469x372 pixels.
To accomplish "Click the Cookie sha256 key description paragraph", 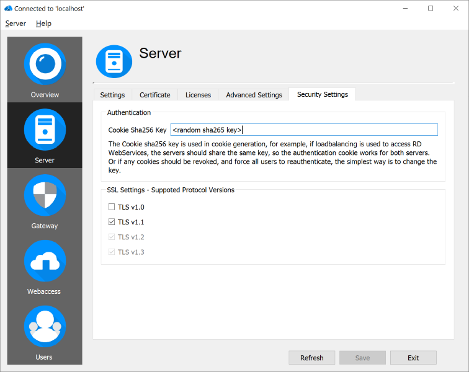I will pyautogui.click(x=272, y=157).
